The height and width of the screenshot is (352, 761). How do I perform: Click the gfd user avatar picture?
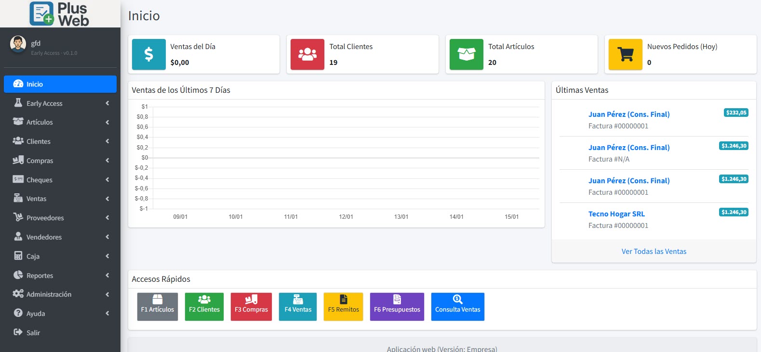[18, 44]
